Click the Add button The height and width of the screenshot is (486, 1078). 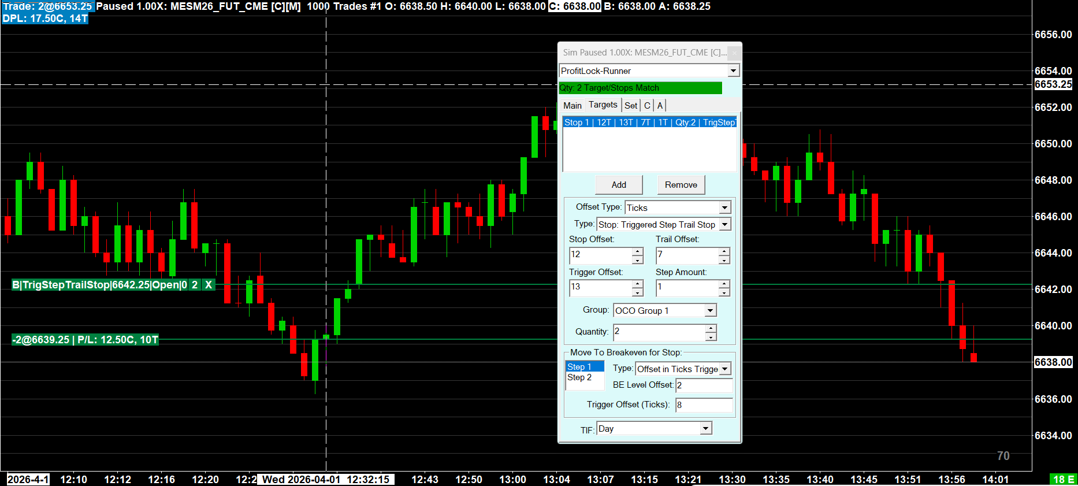pyautogui.click(x=619, y=185)
